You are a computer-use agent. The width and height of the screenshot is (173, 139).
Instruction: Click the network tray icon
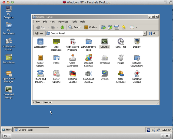158,130
